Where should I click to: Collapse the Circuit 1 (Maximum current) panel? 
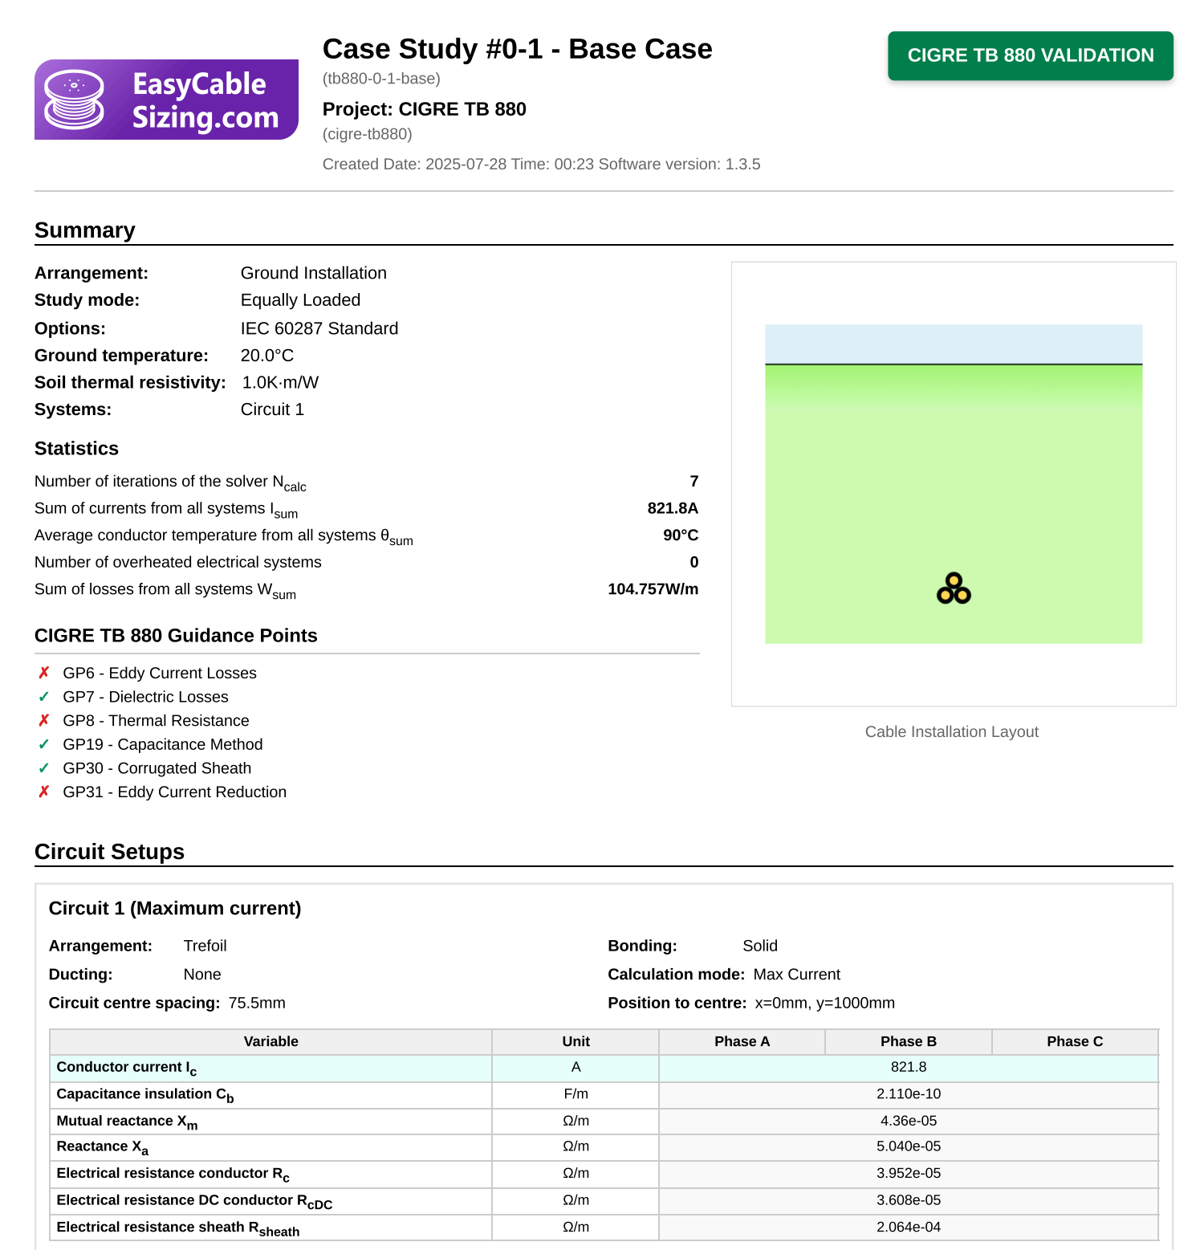[175, 908]
